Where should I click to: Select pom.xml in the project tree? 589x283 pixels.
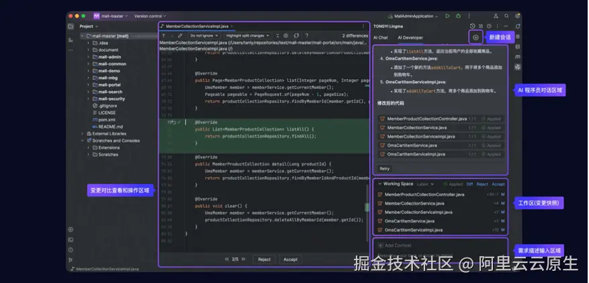[x=107, y=120]
